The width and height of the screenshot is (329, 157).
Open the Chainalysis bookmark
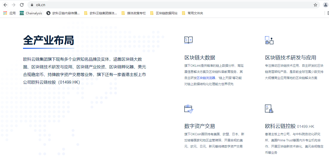pos(31,13)
